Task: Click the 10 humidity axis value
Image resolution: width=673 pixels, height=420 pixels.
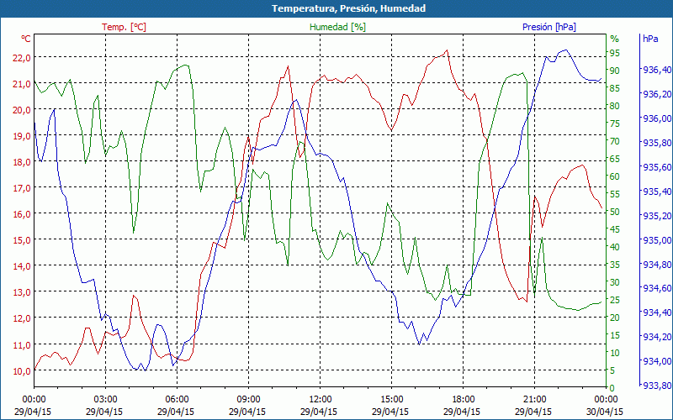Action: (x=615, y=353)
